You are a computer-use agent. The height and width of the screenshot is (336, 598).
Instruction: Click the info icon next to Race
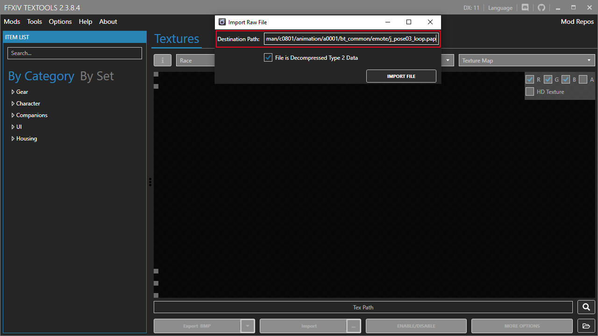[x=163, y=60]
